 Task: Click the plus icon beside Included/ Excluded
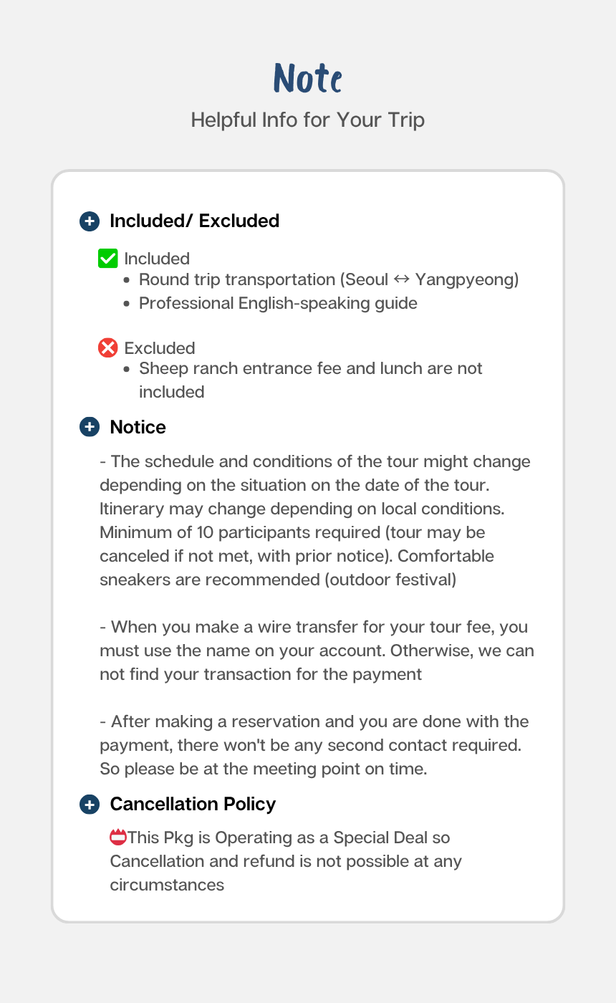pos(89,221)
